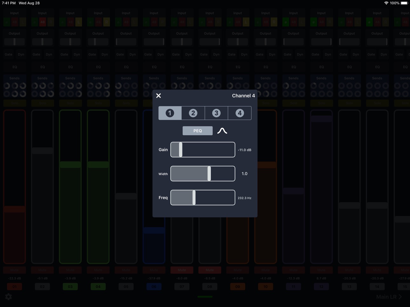The width and height of the screenshot is (410, 307).
Task: Switch to EQ band 2
Action: point(193,113)
